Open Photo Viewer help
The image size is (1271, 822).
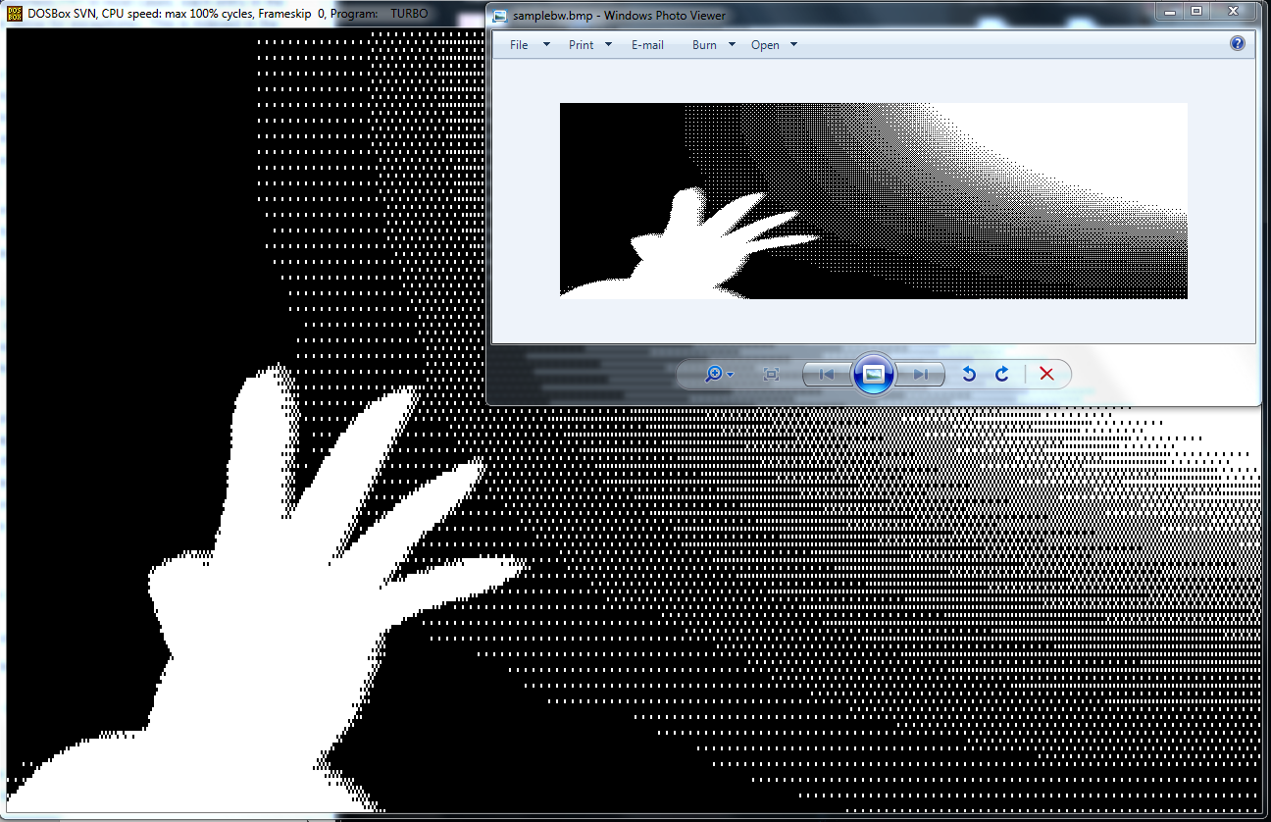click(1237, 44)
